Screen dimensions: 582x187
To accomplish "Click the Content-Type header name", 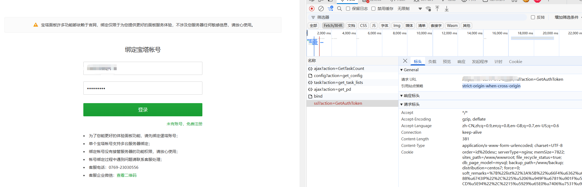I will (x=413, y=146).
